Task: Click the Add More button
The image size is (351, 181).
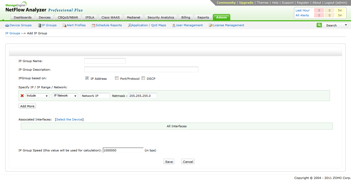Action: click(x=27, y=106)
